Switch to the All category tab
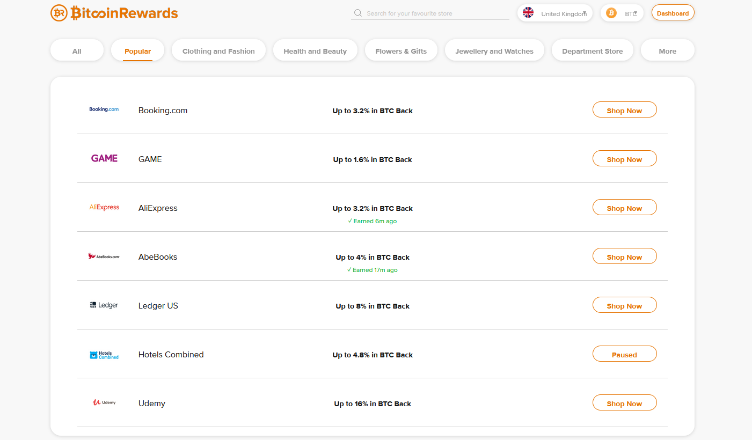Screen dimensions: 752x440 point(77,50)
